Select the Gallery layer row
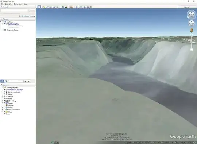The height and width of the screenshot is (144, 197). pyautogui.click(x=11, y=108)
